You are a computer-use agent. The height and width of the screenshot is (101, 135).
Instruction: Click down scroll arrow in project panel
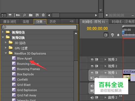(100, 10)
